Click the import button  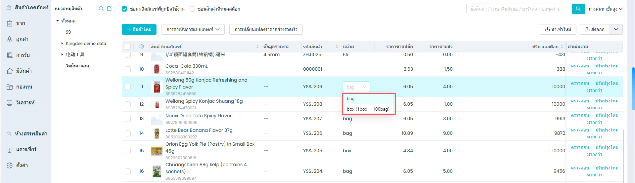[558, 29]
